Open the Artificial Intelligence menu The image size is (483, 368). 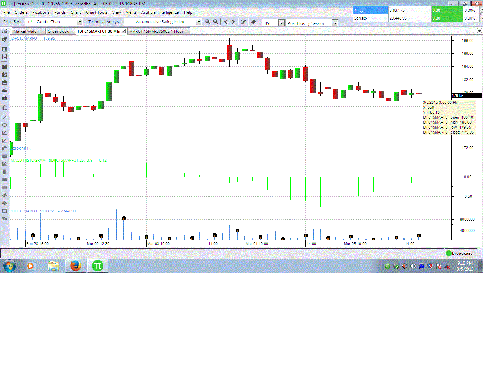pyautogui.click(x=160, y=12)
